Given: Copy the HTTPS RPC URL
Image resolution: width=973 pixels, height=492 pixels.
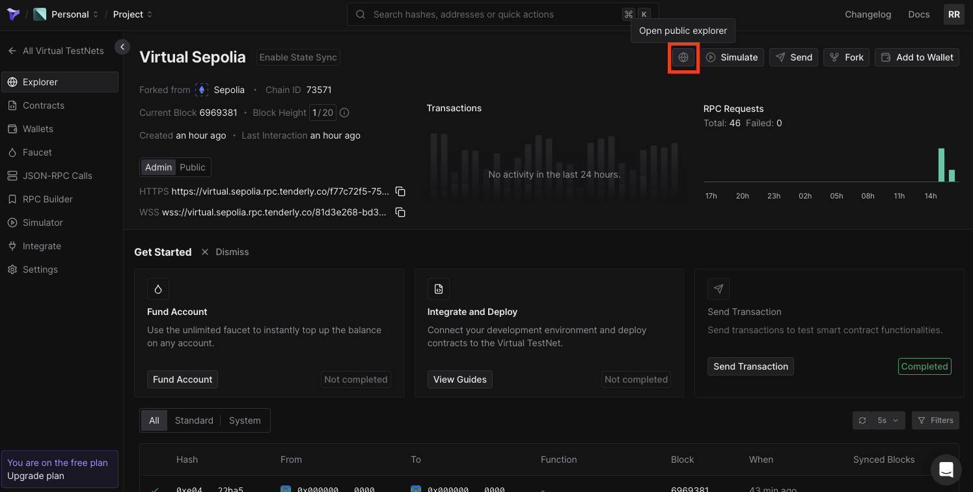Looking at the screenshot, I should (x=401, y=191).
